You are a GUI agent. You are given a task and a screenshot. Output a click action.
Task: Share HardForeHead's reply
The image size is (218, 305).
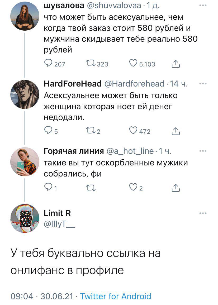click(176, 131)
